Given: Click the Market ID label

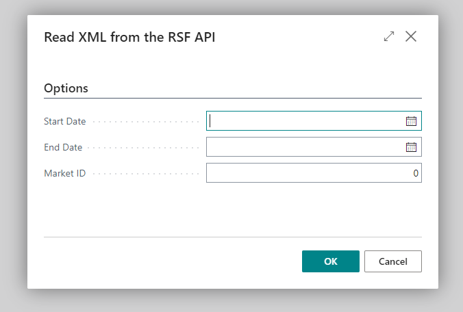Looking at the screenshot, I should 64,173.
